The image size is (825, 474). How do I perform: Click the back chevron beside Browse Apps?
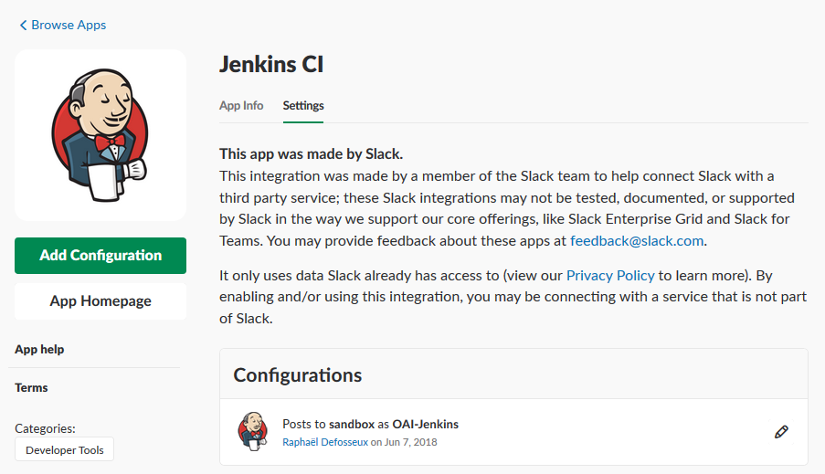click(23, 26)
